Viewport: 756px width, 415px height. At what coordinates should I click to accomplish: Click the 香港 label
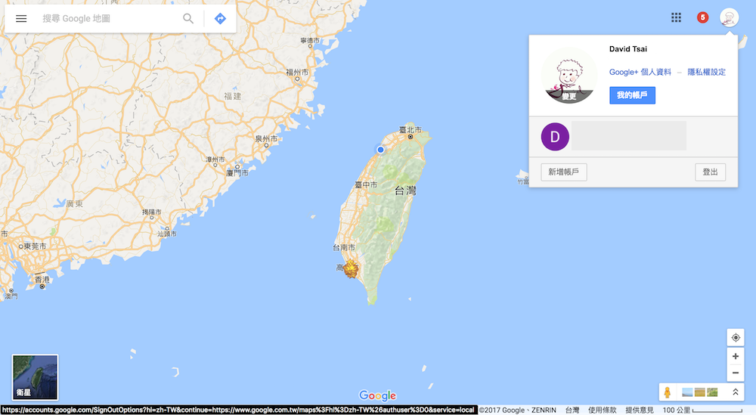pos(42,280)
